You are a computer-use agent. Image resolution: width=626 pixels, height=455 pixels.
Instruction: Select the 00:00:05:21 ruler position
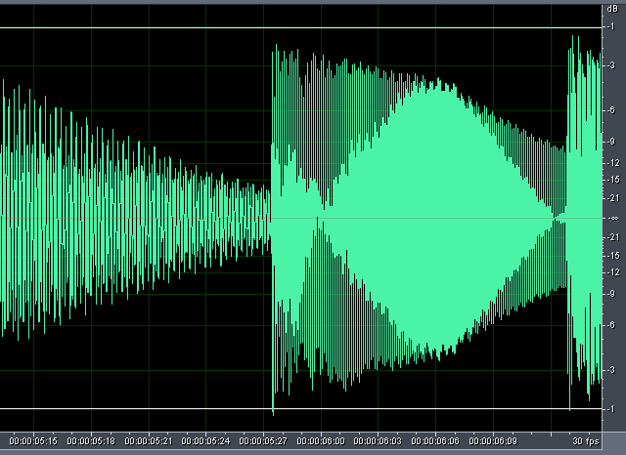click(149, 441)
